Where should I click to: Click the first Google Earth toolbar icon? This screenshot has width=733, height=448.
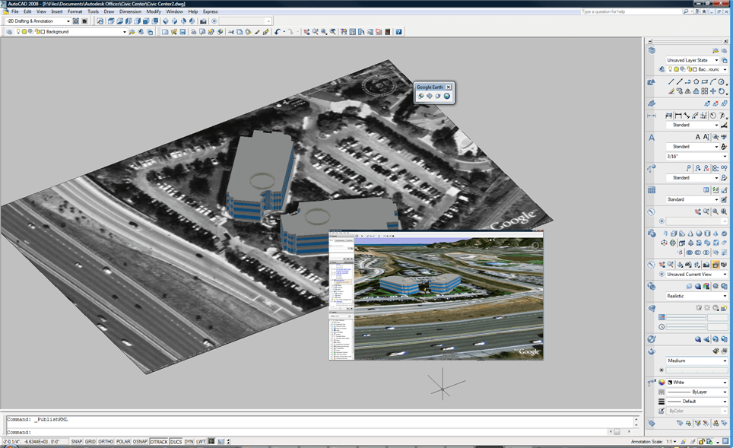pyautogui.click(x=420, y=96)
